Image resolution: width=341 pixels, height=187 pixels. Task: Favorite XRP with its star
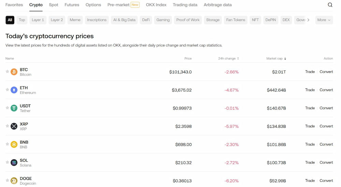click(7, 126)
